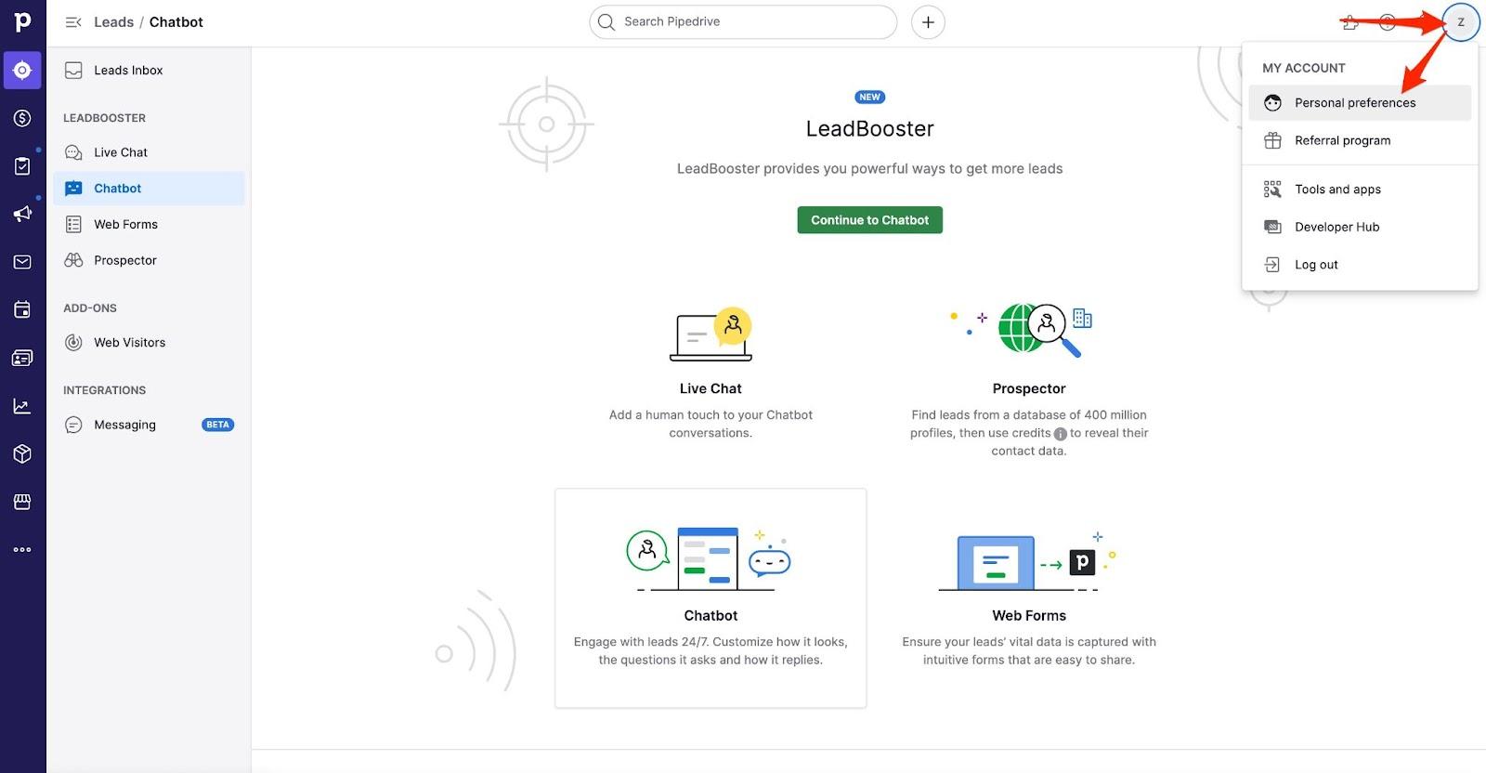1486x773 pixels.
Task: Open Deals dollar icon in navigation rail
Action: click(x=22, y=118)
